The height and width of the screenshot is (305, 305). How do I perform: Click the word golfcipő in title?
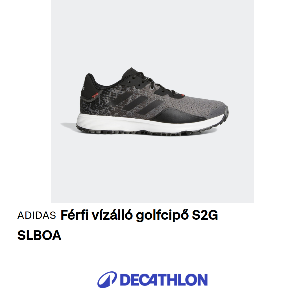pos(162,216)
